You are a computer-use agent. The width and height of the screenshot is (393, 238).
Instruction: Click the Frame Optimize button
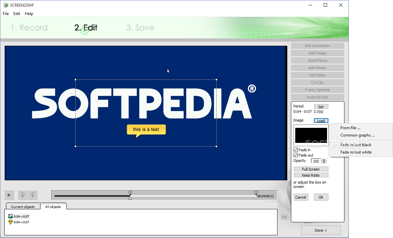tap(317, 90)
